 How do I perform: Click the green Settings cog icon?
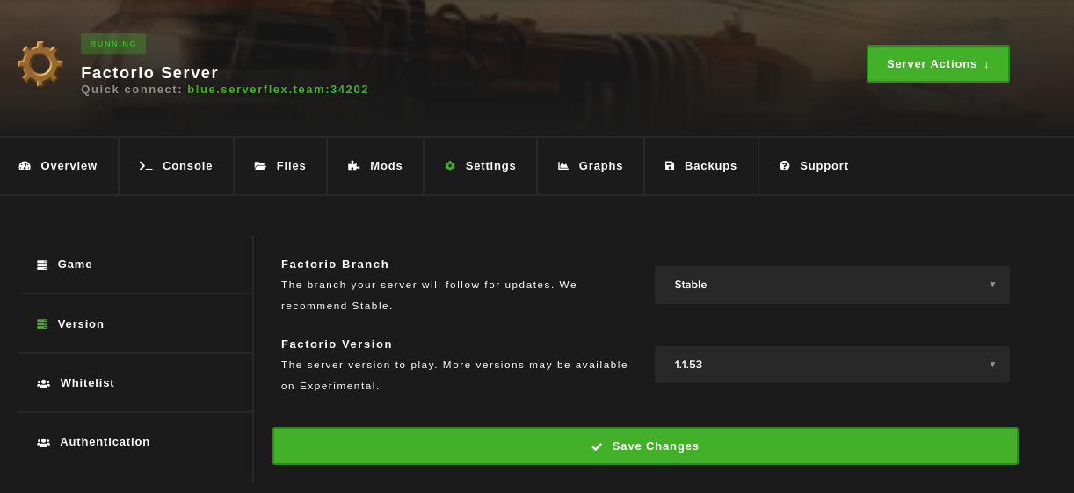click(450, 166)
